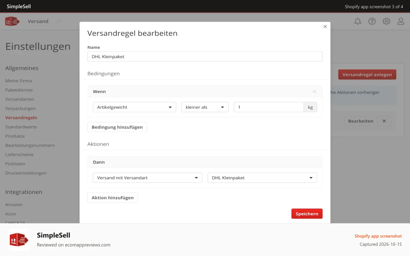Click the weight value input field
This screenshot has height=256, width=410.
point(269,107)
